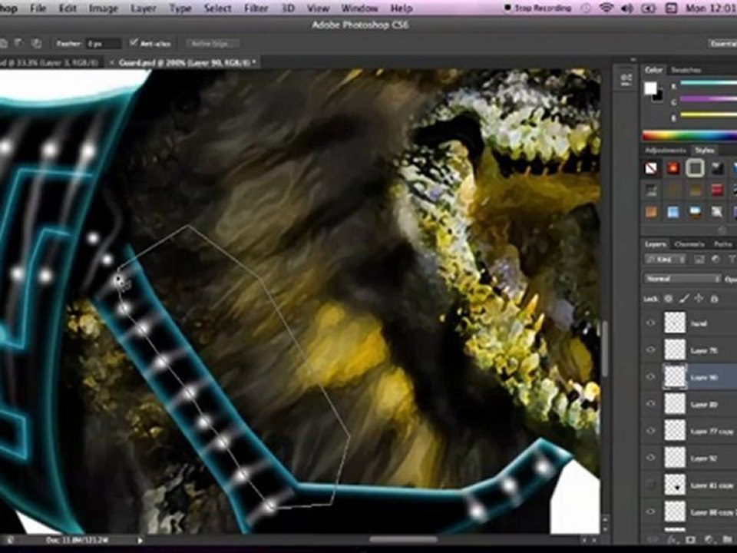Click the horizontal canvas scrollbar
The width and height of the screenshot is (737, 553).
click(403, 540)
